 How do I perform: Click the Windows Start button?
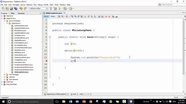(x=3, y=101)
